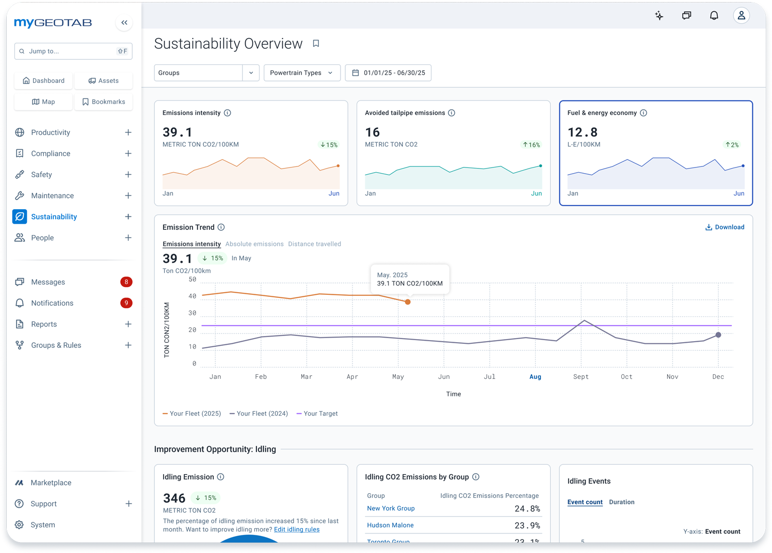This screenshot has width=772, height=553.
Task: Open the New York Group details
Action: (391, 508)
